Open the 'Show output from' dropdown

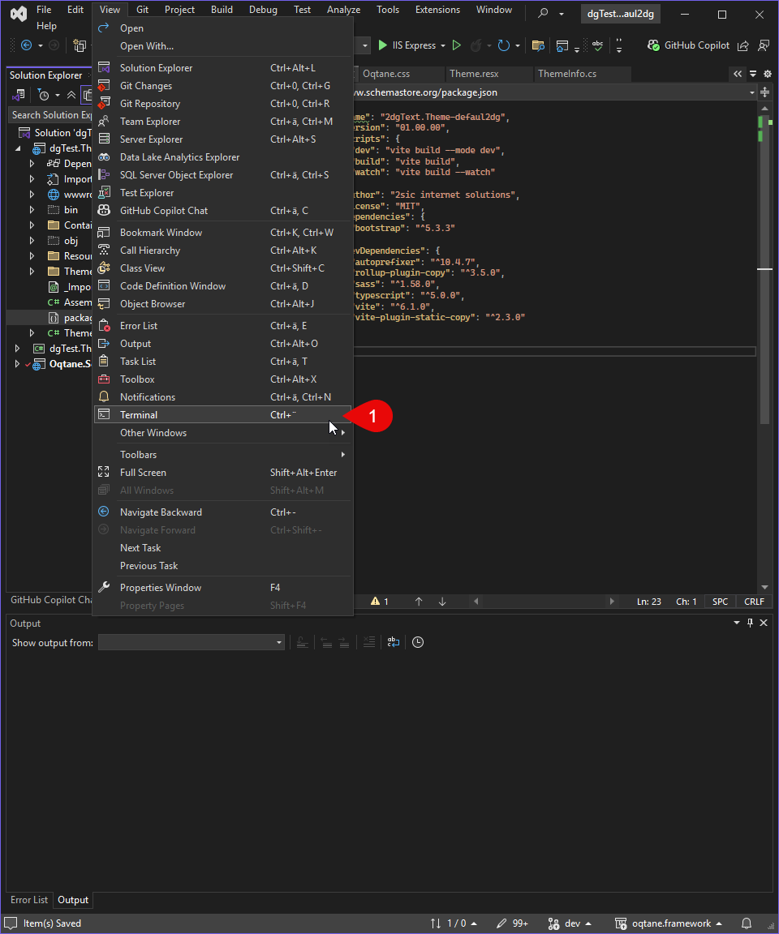coord(192,642)
